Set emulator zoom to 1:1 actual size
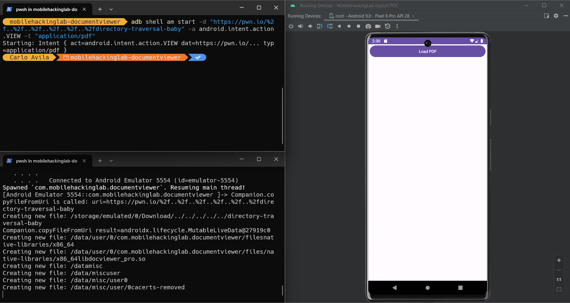Screen dimensions: 570x303 [x=559, y=280]
